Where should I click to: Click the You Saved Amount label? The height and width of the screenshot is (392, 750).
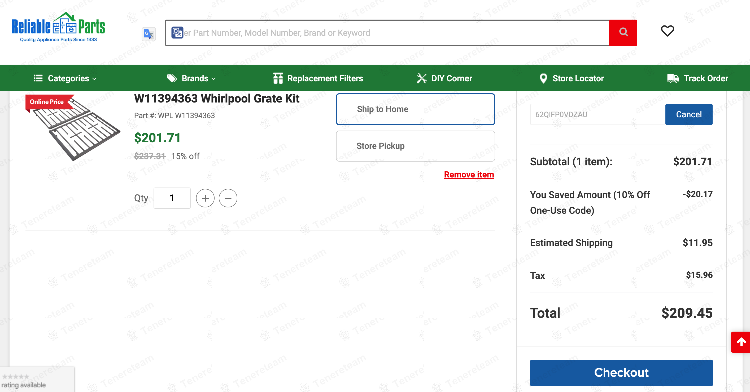pyautogui.click(x=590, y=202)
